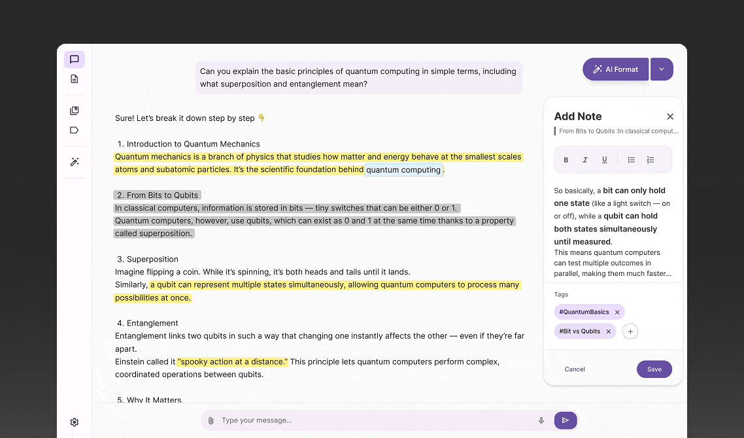Click the heading '4. Entanglement'

point(148,323)
